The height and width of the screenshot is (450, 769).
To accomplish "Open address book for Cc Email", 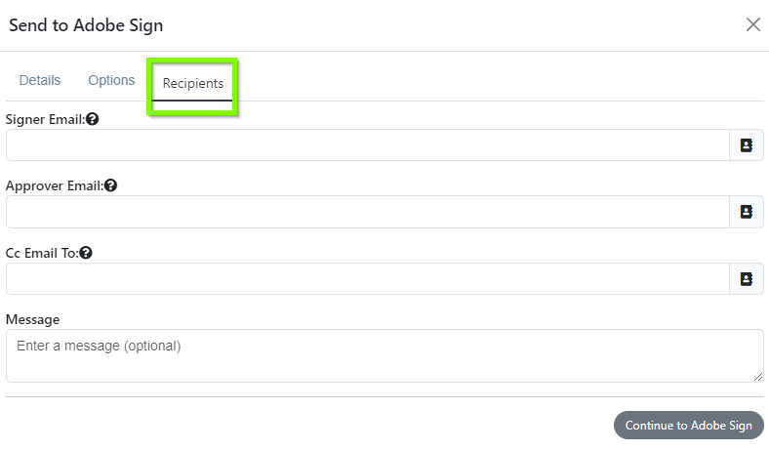I will 747,279.
